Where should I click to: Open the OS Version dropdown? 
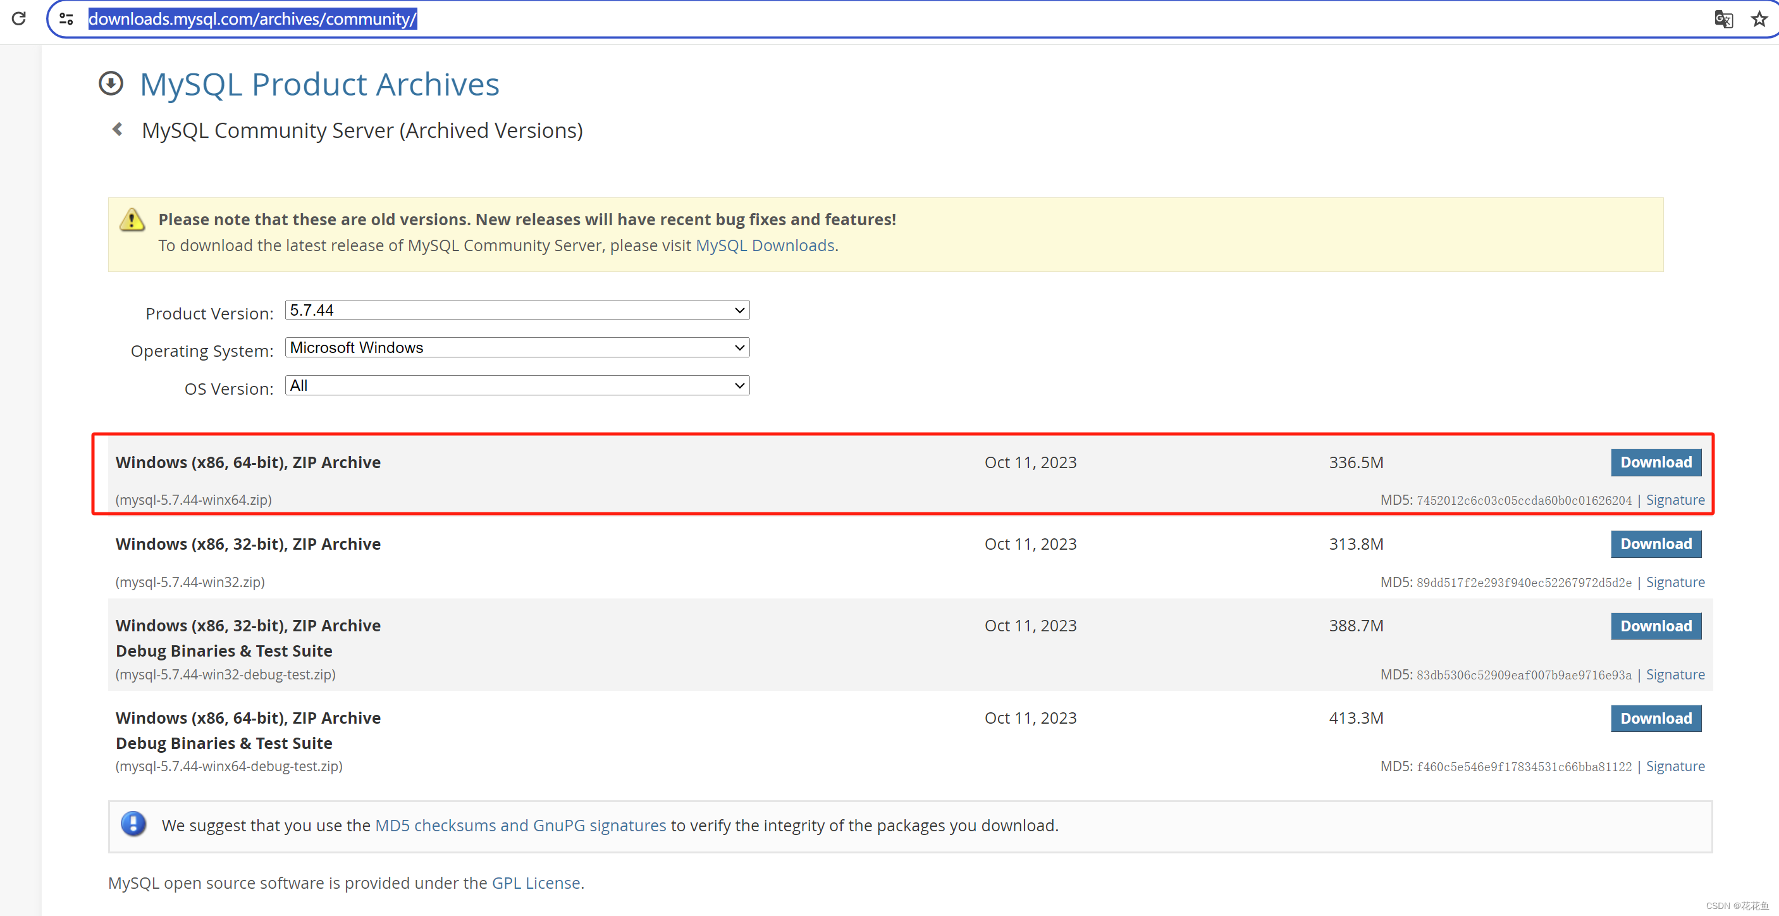pyautogui.click(x=517, y=385)
